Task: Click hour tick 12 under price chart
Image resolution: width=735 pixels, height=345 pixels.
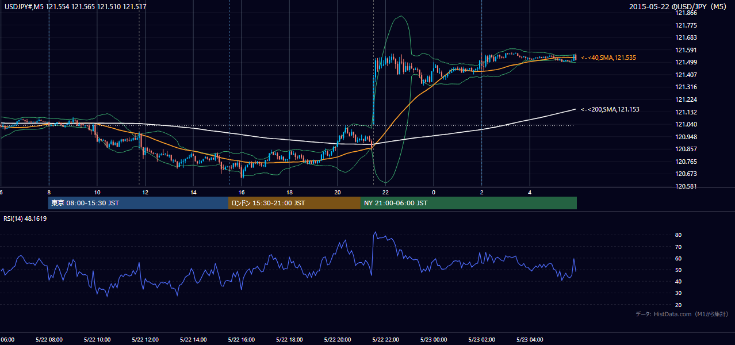Action: pyautogui.click(x=145, y=193)
